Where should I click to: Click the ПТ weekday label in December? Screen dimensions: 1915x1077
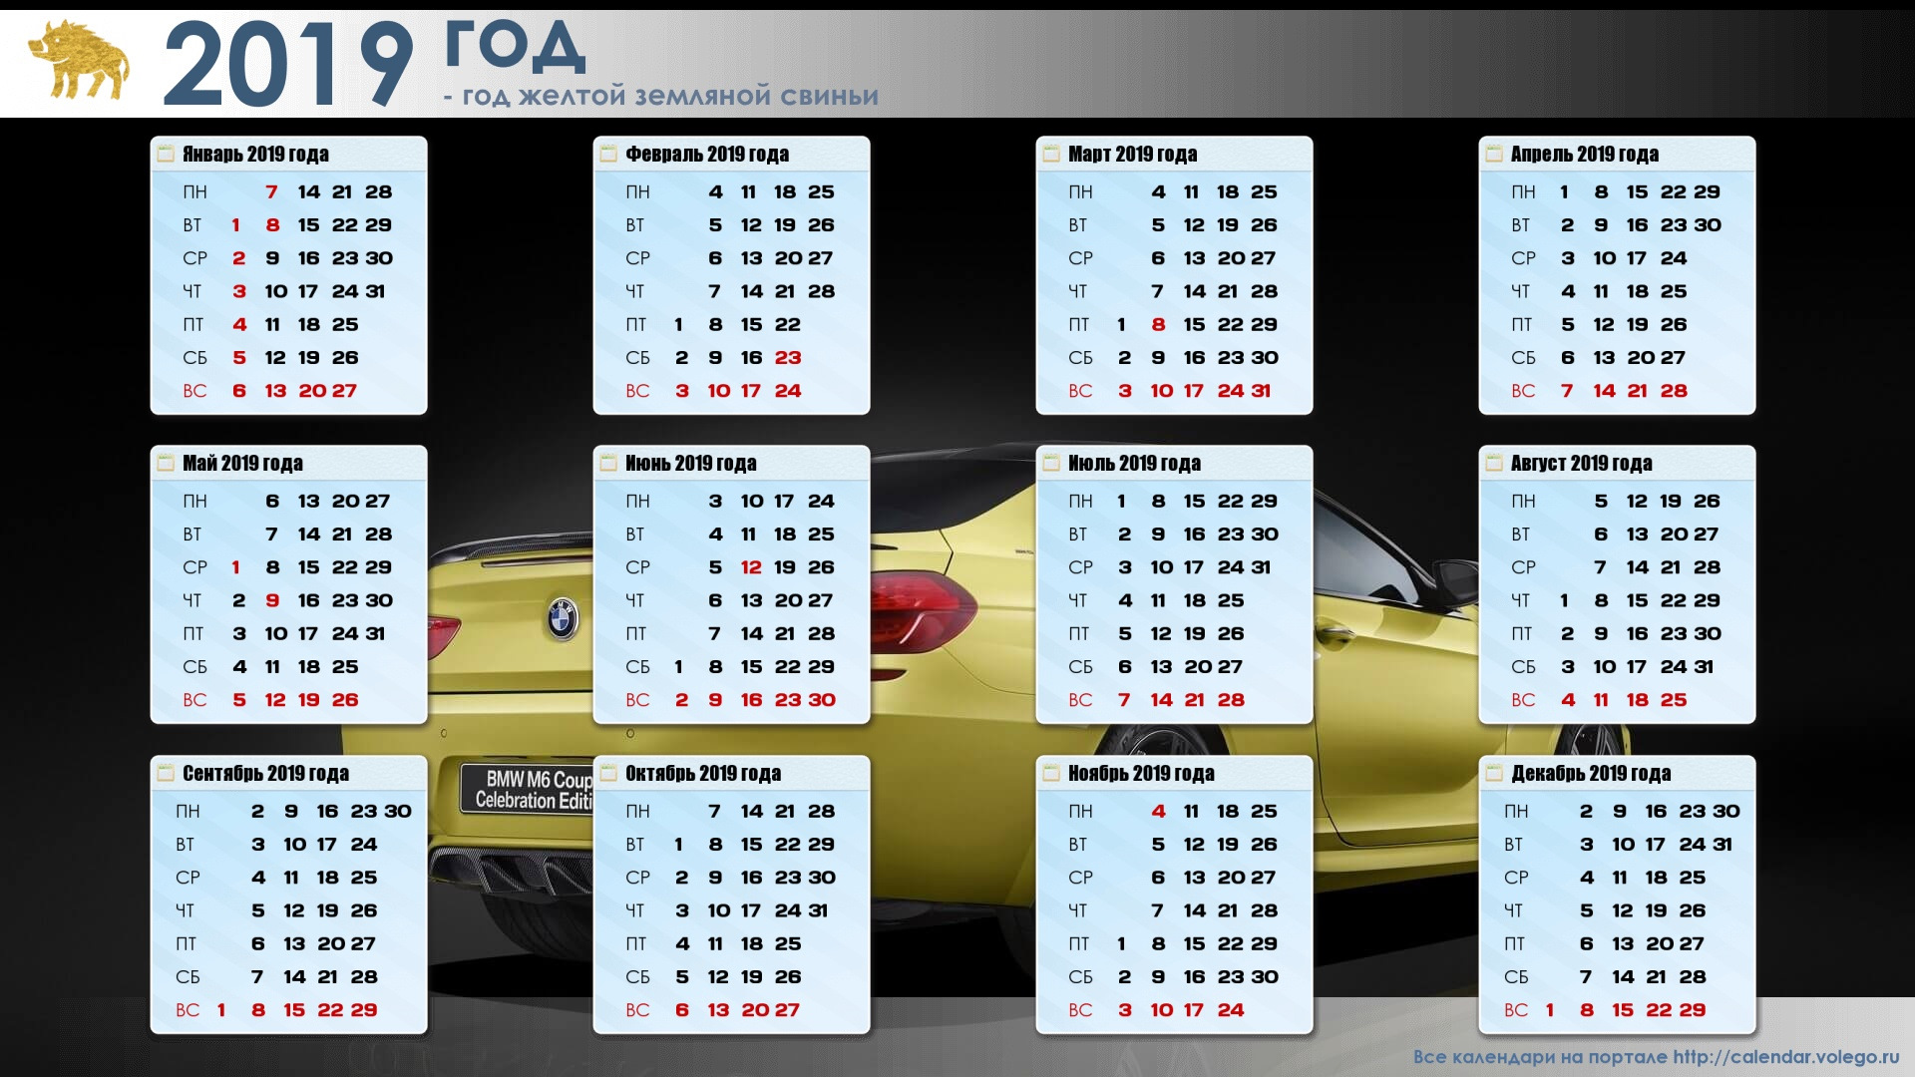pyautogui.click(x=1514, y=943)
